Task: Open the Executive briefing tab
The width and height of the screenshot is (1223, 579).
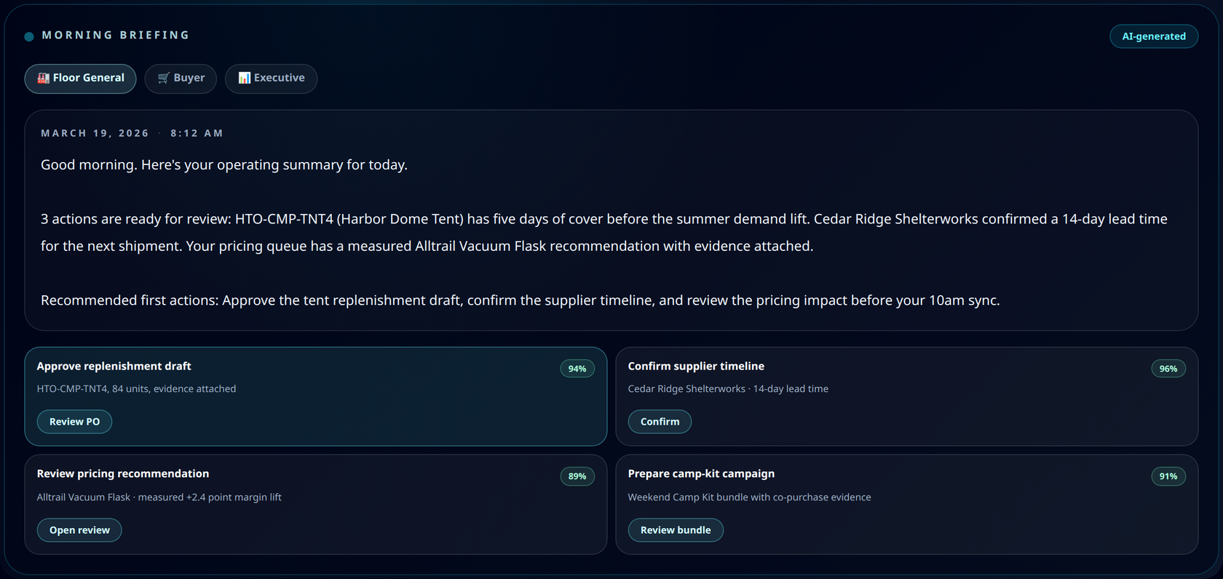Action: coord(271,78)
